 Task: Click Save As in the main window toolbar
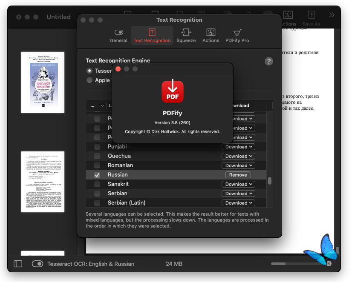(x=311, y=19)
